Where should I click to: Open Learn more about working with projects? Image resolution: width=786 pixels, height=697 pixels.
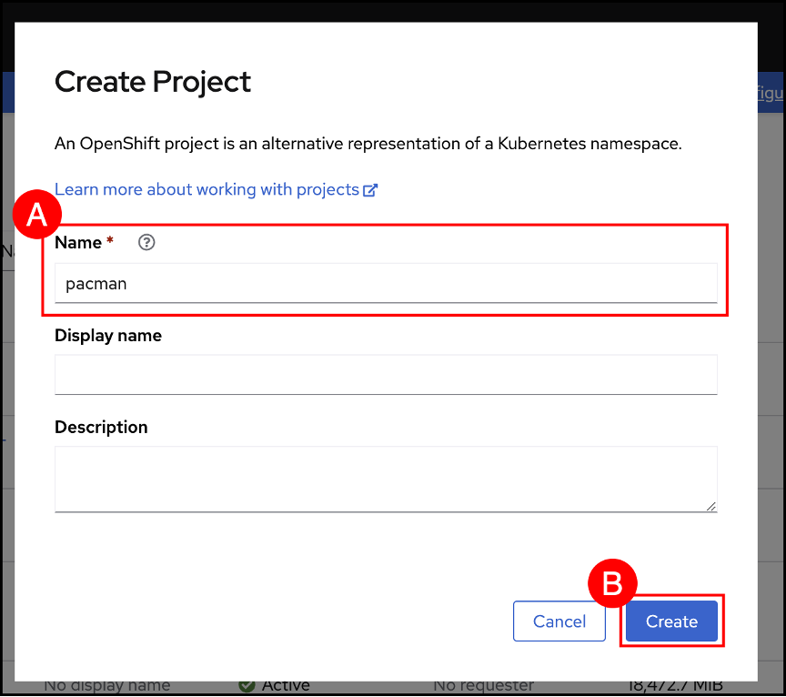click(x=207, y=189)
